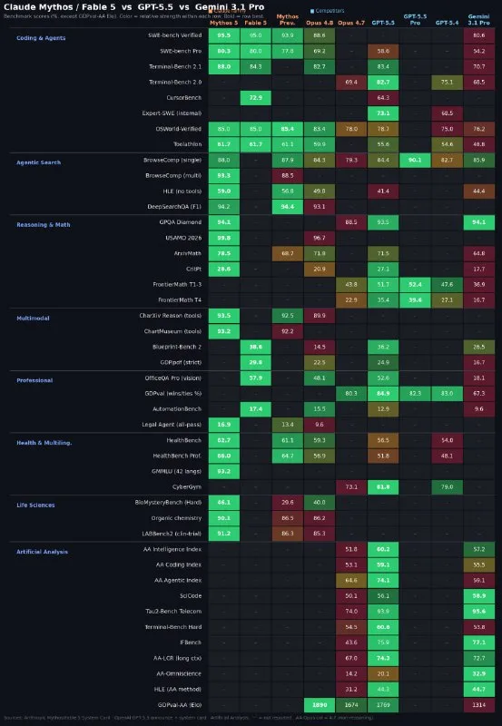The height and width of the screenshot is (726, 502).
Task: Select the Gemini 3.1 Pro column header
Action: pos(477,19)
